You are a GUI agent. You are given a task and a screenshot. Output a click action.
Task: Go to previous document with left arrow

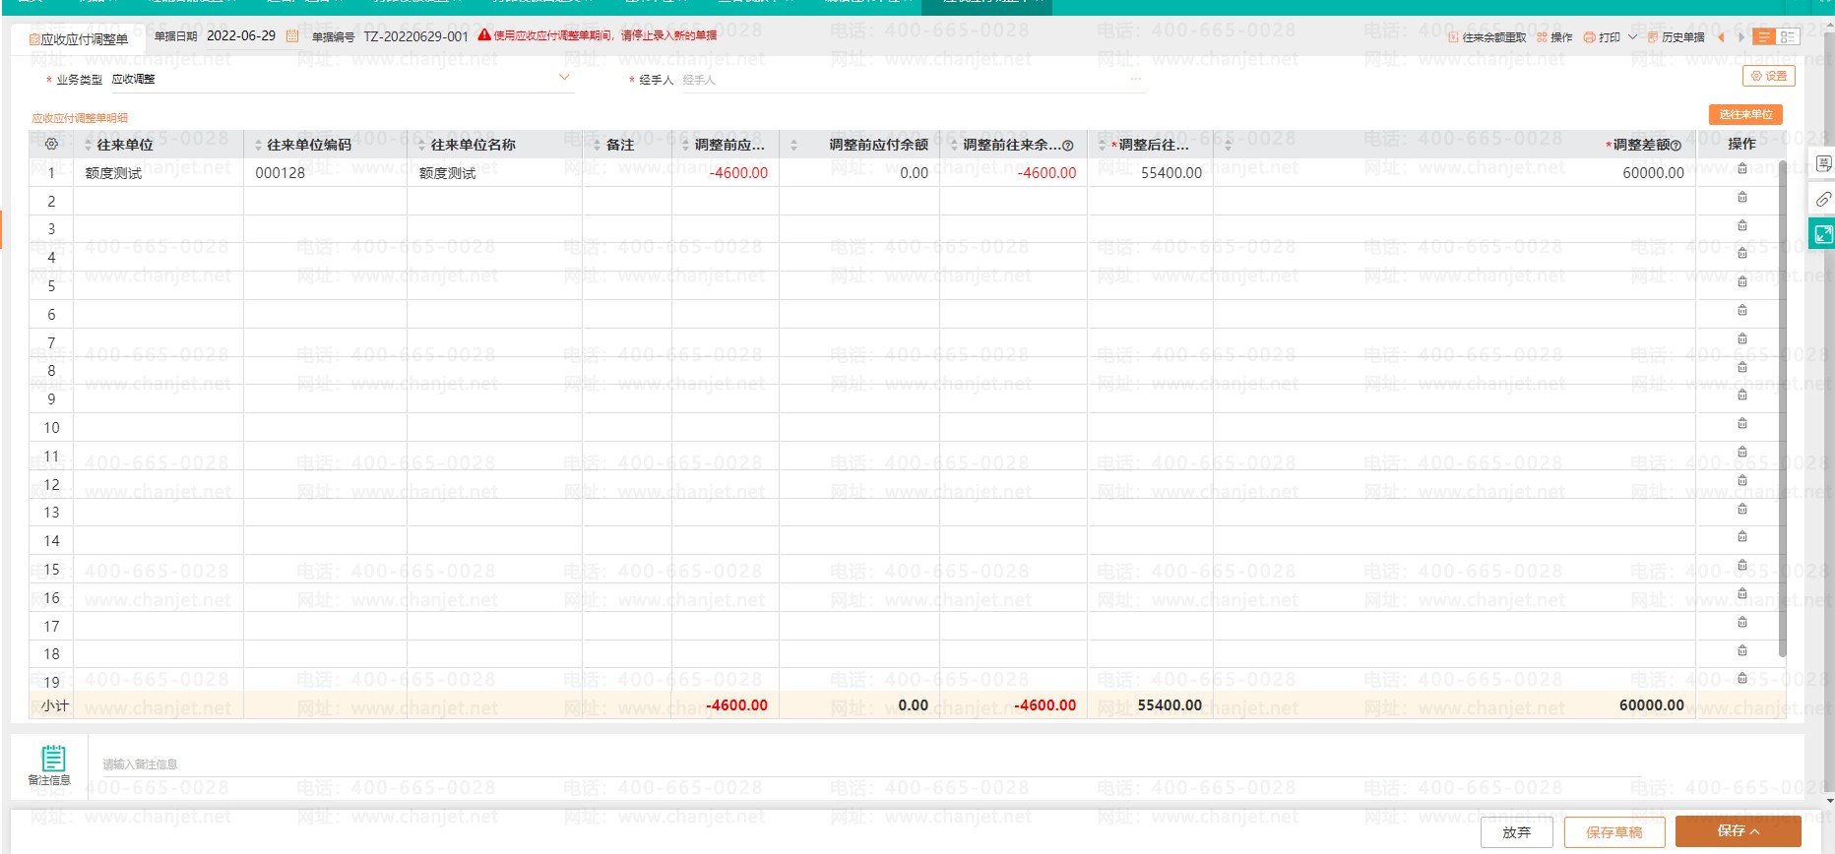click(x=1721, y=37)
